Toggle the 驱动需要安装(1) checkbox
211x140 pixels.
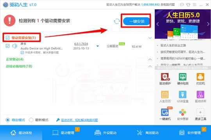tap(7, 38)
